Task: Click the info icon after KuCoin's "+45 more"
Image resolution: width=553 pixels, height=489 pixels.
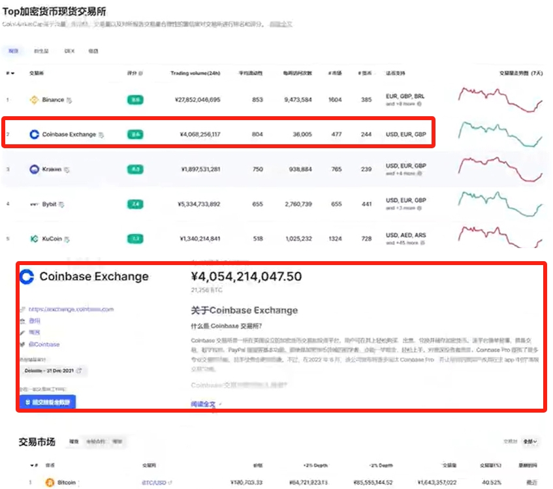Action: (x=422, y=243)
